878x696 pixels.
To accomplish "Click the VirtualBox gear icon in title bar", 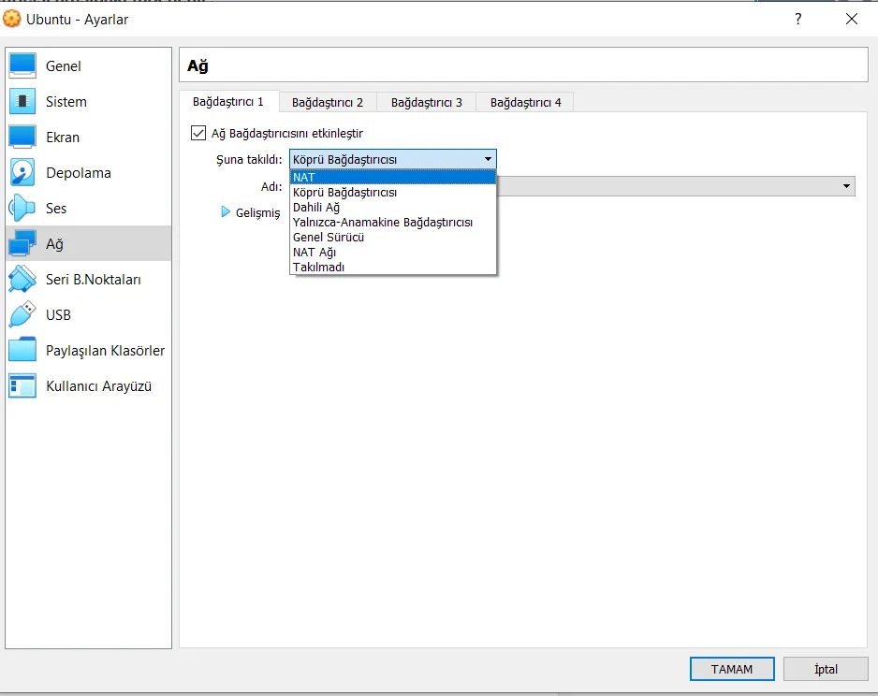I will (x=12, y=19).
